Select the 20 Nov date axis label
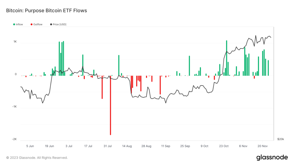This screenshot has width=294, height=165. tap(262, 146)
